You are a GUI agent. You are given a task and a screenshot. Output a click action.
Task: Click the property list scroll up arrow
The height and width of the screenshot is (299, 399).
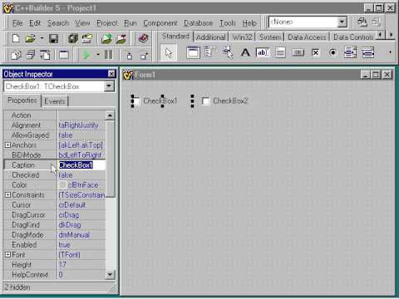click(x=110, y=115)
